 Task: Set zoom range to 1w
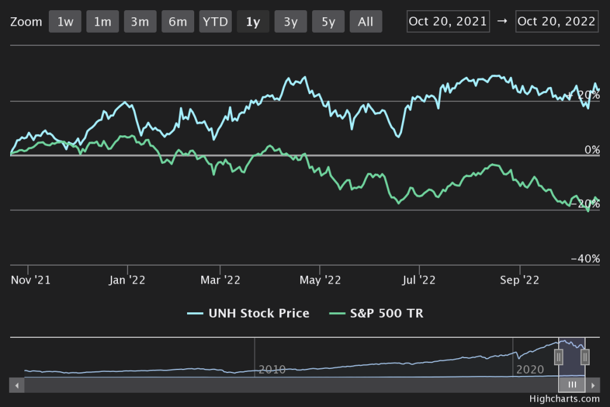66,22
